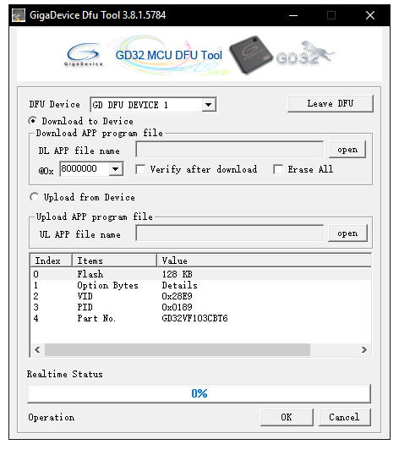Open the @0x address dropdown arrow

coord(115,169)
